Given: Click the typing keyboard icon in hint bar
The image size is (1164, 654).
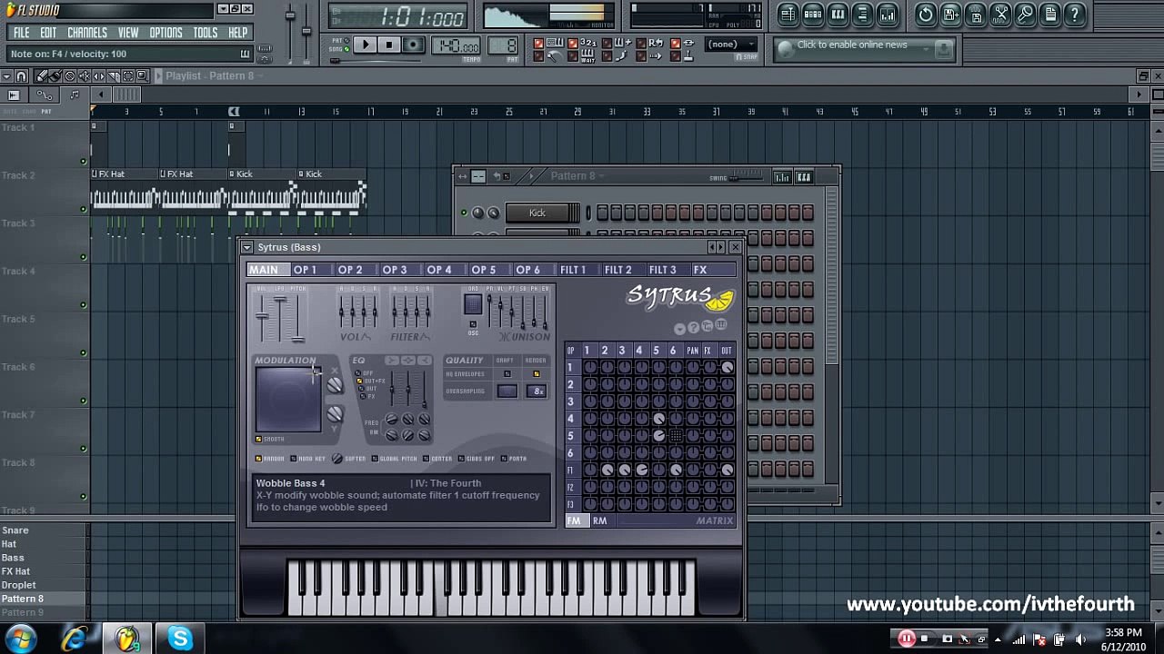Looking at the screenshot, I should pos(245,54).
